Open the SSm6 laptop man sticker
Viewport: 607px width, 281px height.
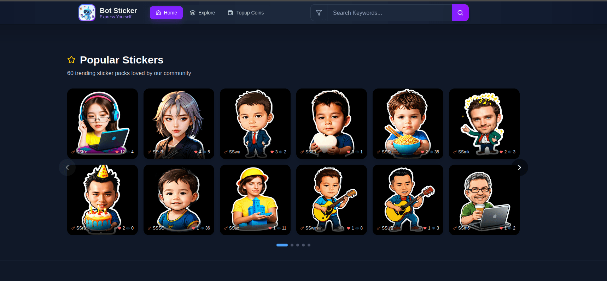tap(484, 198)
